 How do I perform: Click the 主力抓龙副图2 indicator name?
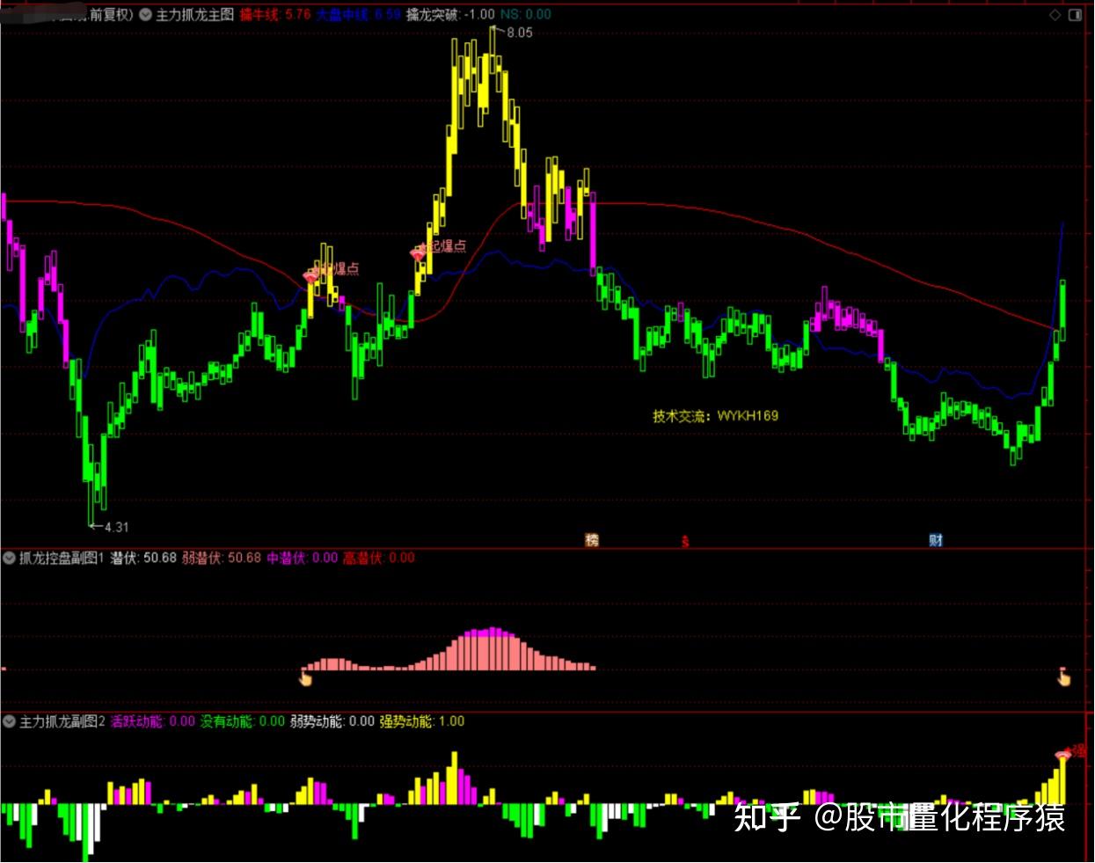click(62, 721)
